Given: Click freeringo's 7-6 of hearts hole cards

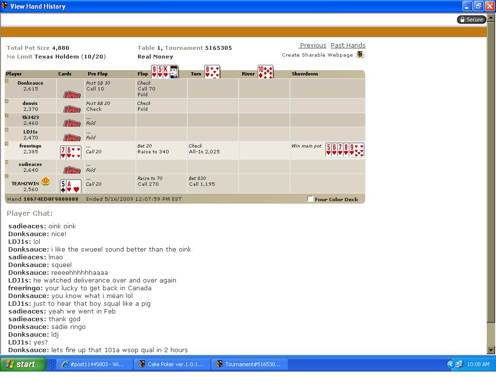Looking at the screenshot, I should pyautogui.click(x=71, y=152).
